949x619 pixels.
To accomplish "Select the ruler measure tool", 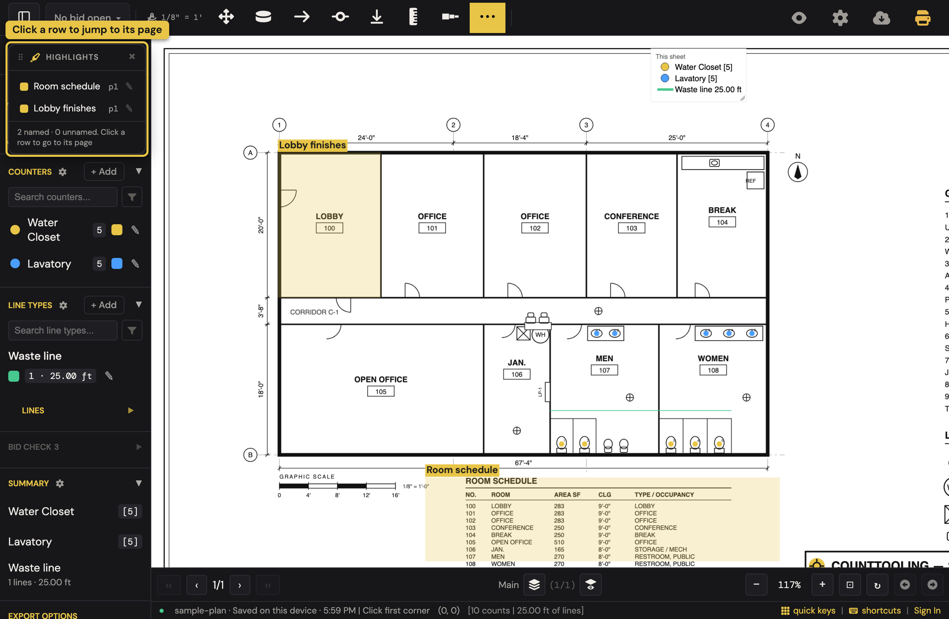I will point(414,17).
